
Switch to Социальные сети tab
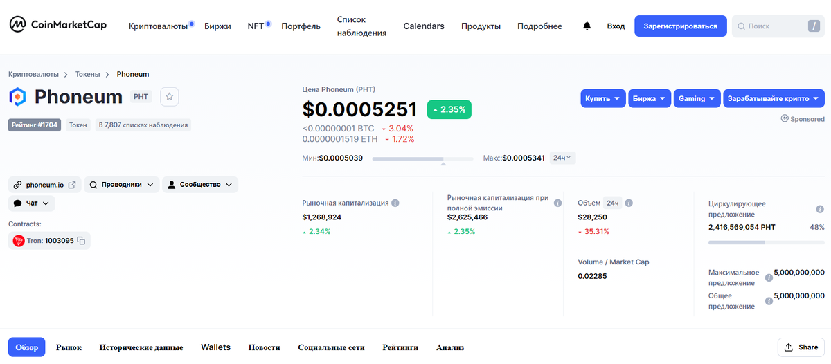(331, 347)
